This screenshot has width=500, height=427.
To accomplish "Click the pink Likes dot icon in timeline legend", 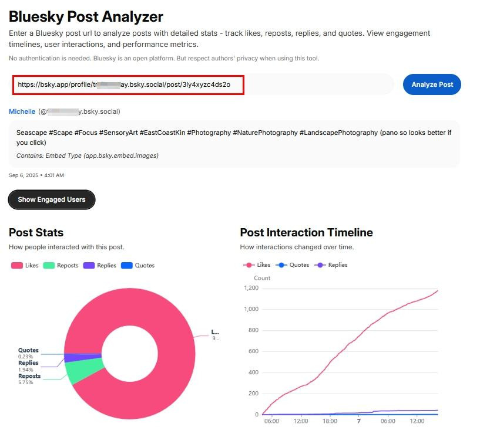I will pos(250,265).
